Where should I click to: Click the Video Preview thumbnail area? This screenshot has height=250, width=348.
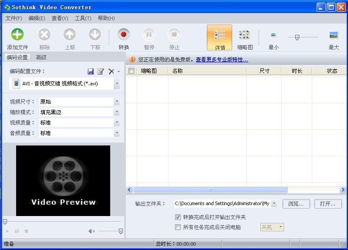click(x=63, y=181)
